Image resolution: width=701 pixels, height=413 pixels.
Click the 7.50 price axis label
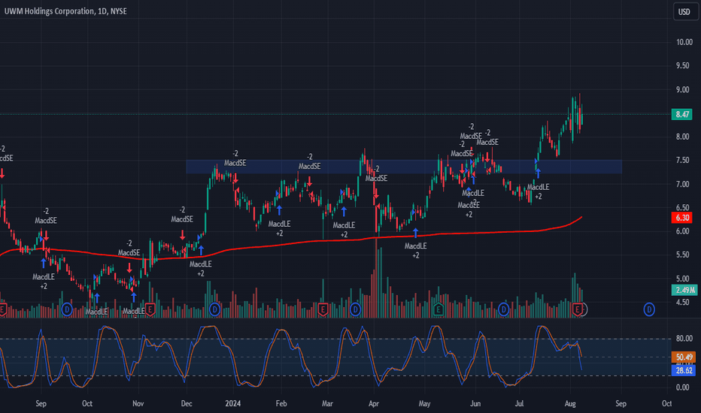(x=683, y=160)
